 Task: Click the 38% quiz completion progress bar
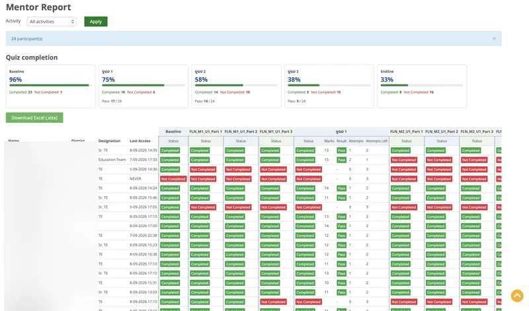coord(329,85)
